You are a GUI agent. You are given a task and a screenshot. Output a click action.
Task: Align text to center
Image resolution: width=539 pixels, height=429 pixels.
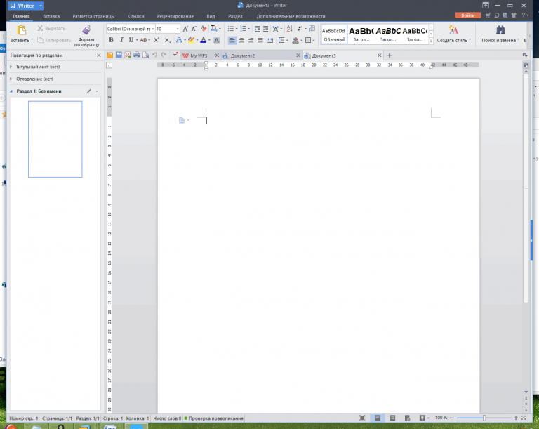click(x=241, y=40)
